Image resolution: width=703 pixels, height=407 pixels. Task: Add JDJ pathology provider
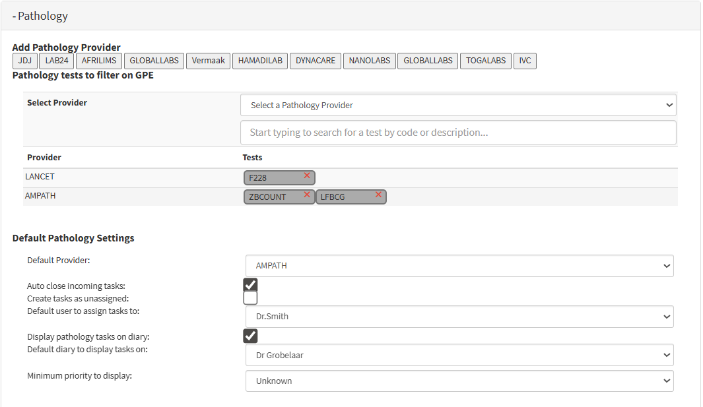click(x=25, y=61)
